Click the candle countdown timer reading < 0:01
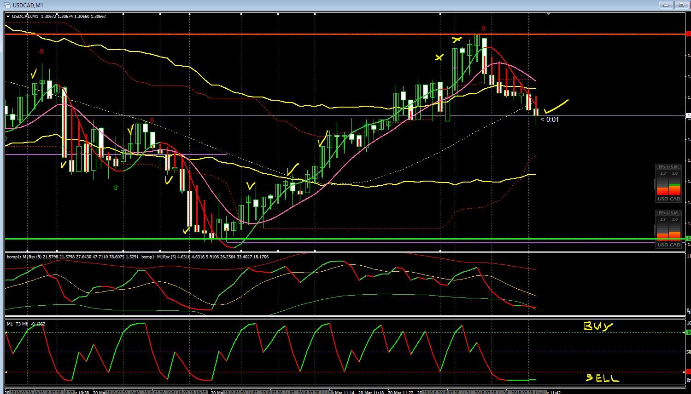691x394 pixels. 550,120
